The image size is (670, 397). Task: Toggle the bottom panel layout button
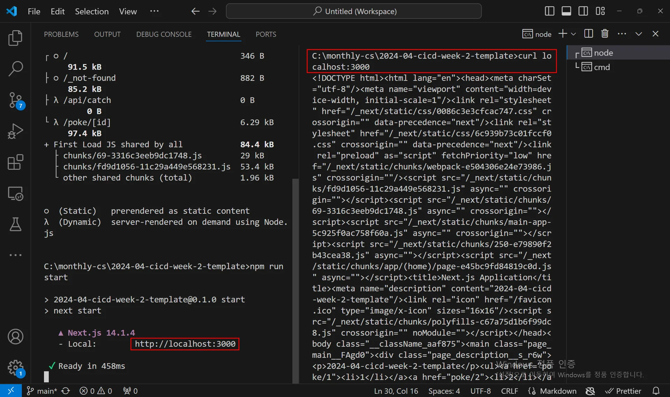tap(566, 11)
